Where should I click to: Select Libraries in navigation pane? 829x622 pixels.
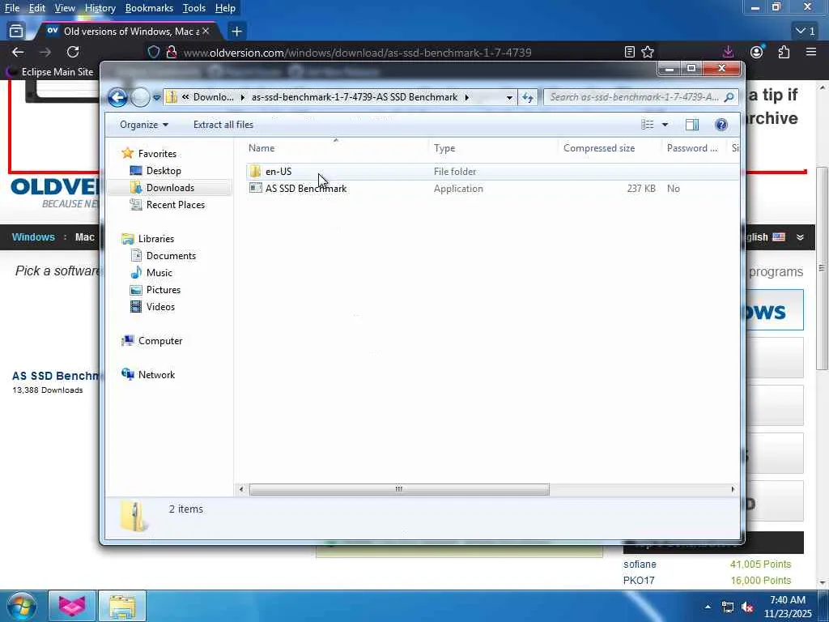pyautogui.click(x=156, y=239)
